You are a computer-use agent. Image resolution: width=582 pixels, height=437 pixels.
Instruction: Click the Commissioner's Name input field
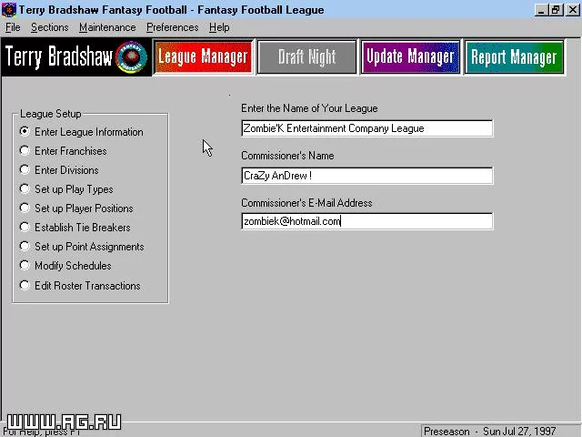[x=367, y=176]
